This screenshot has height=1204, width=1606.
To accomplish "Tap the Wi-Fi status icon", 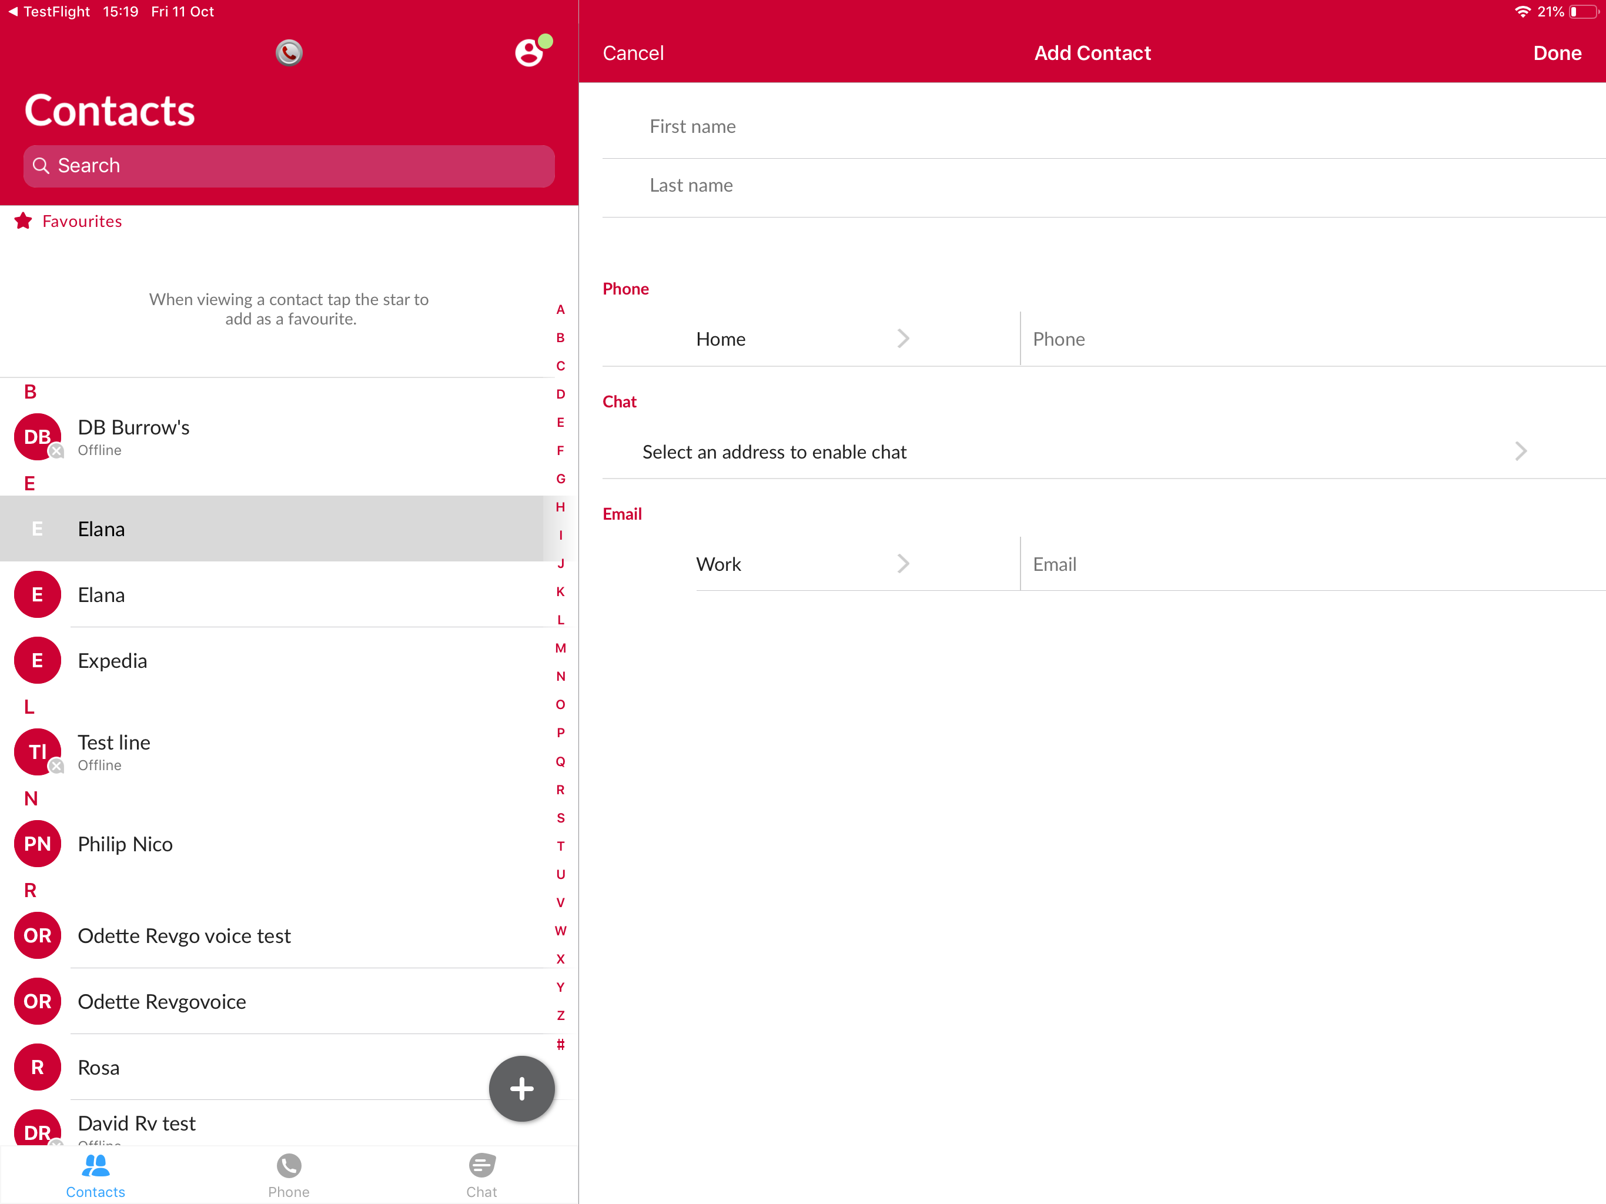I will click(x=1522, y=12).
